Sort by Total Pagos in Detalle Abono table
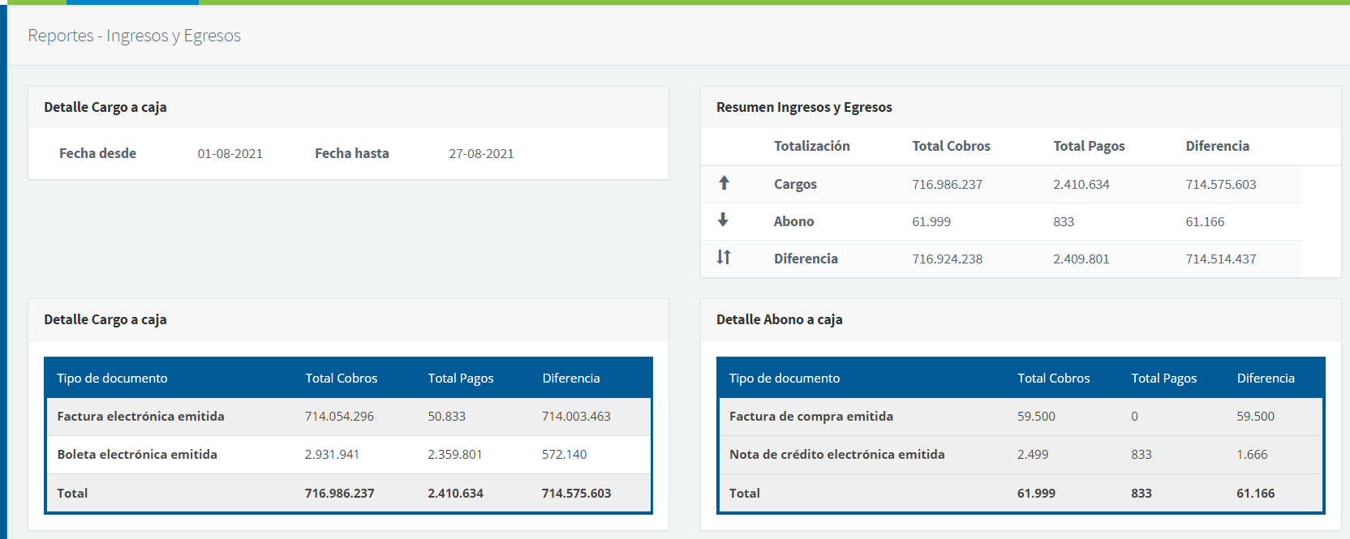This screenshot has width=1350, height=539. pos(1163,379)
